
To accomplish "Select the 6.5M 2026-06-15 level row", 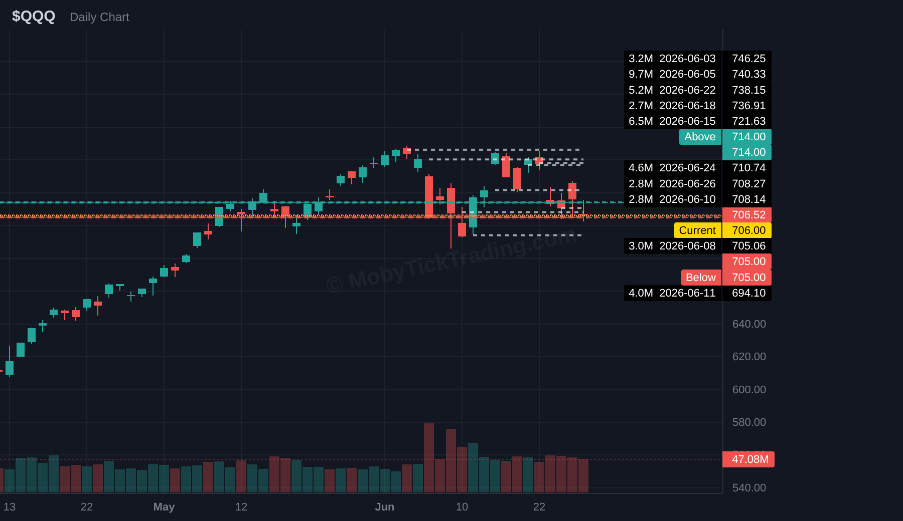I will pos(698,121).
